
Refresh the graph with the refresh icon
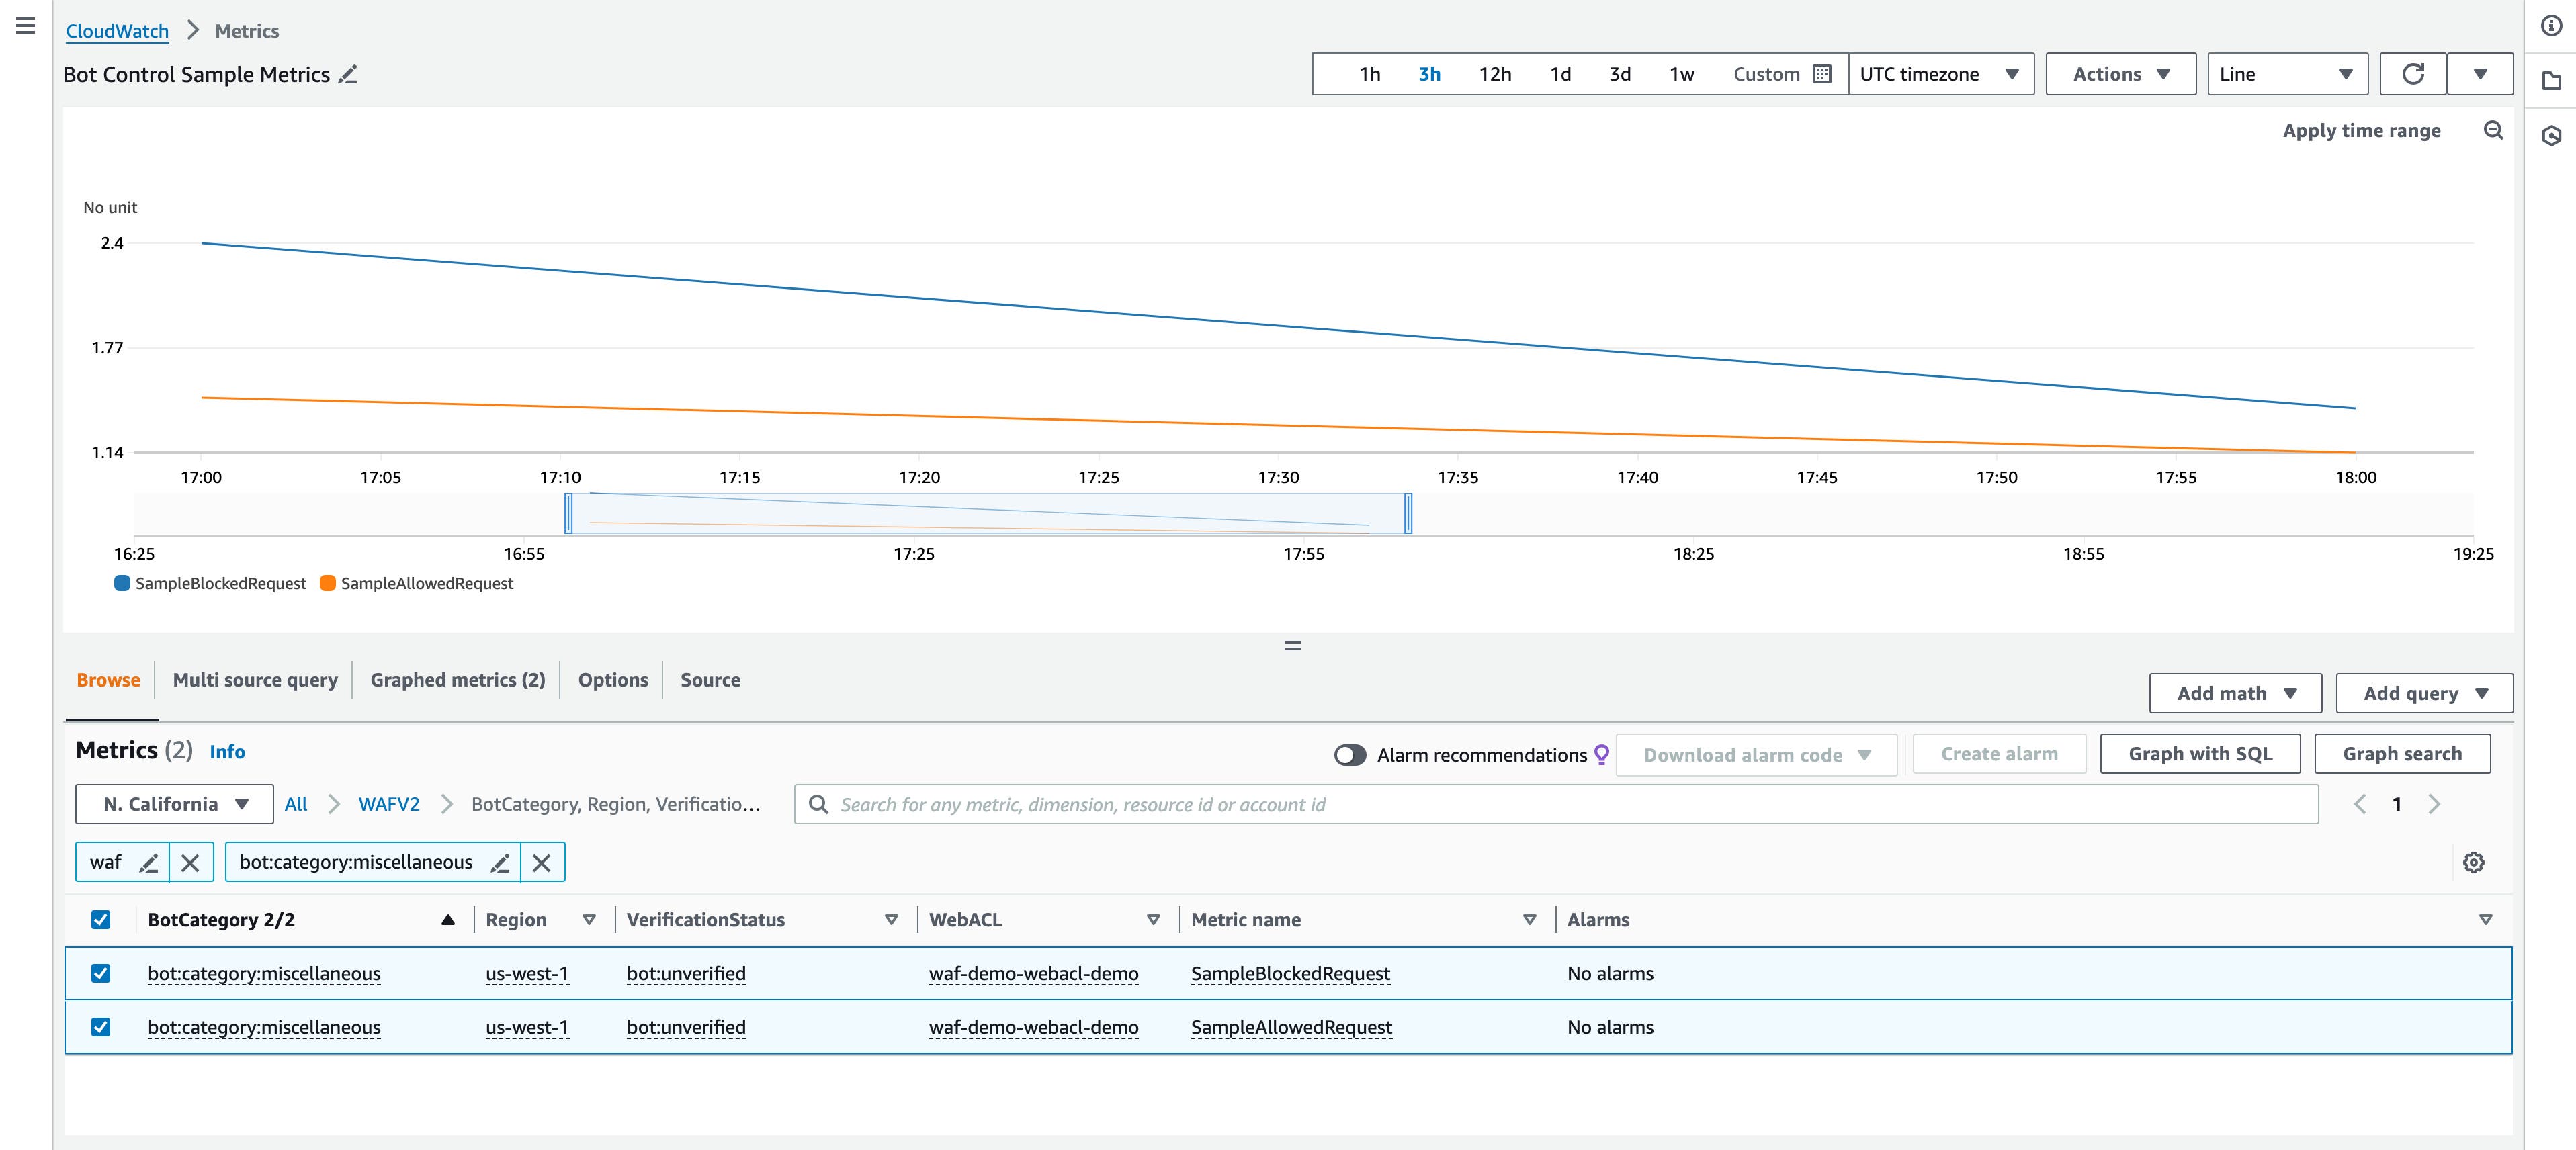click(x=2413, y=73)
